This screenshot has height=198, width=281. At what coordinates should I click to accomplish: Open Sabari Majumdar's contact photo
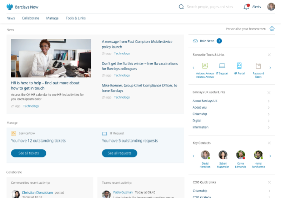coord(223,155)
